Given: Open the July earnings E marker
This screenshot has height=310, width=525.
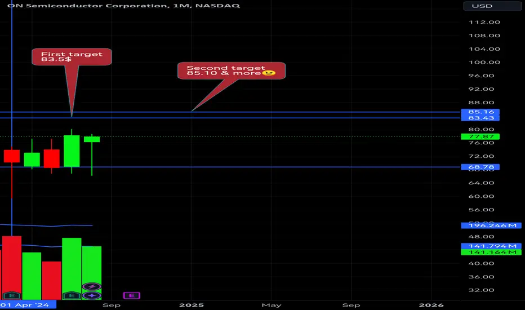Looking at the screenshot, I should (72, 295).
